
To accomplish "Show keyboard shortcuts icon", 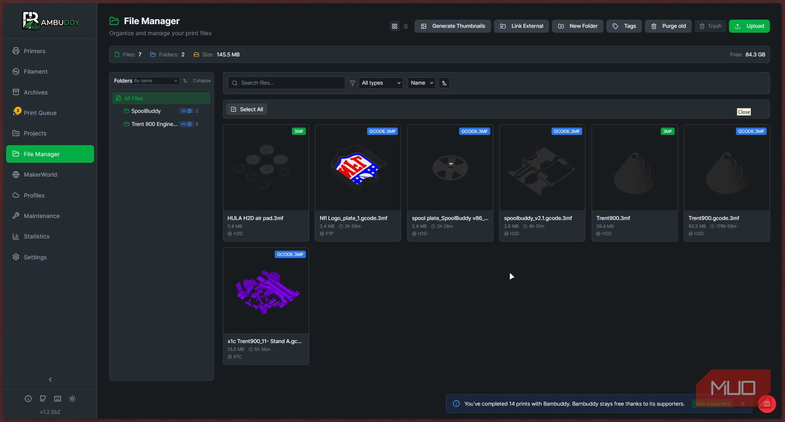I will 58,399.
